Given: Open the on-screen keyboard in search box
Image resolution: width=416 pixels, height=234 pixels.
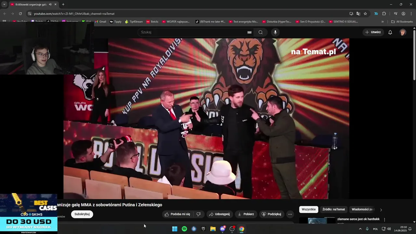Looking at the screenshot, I should coord(249,32).
